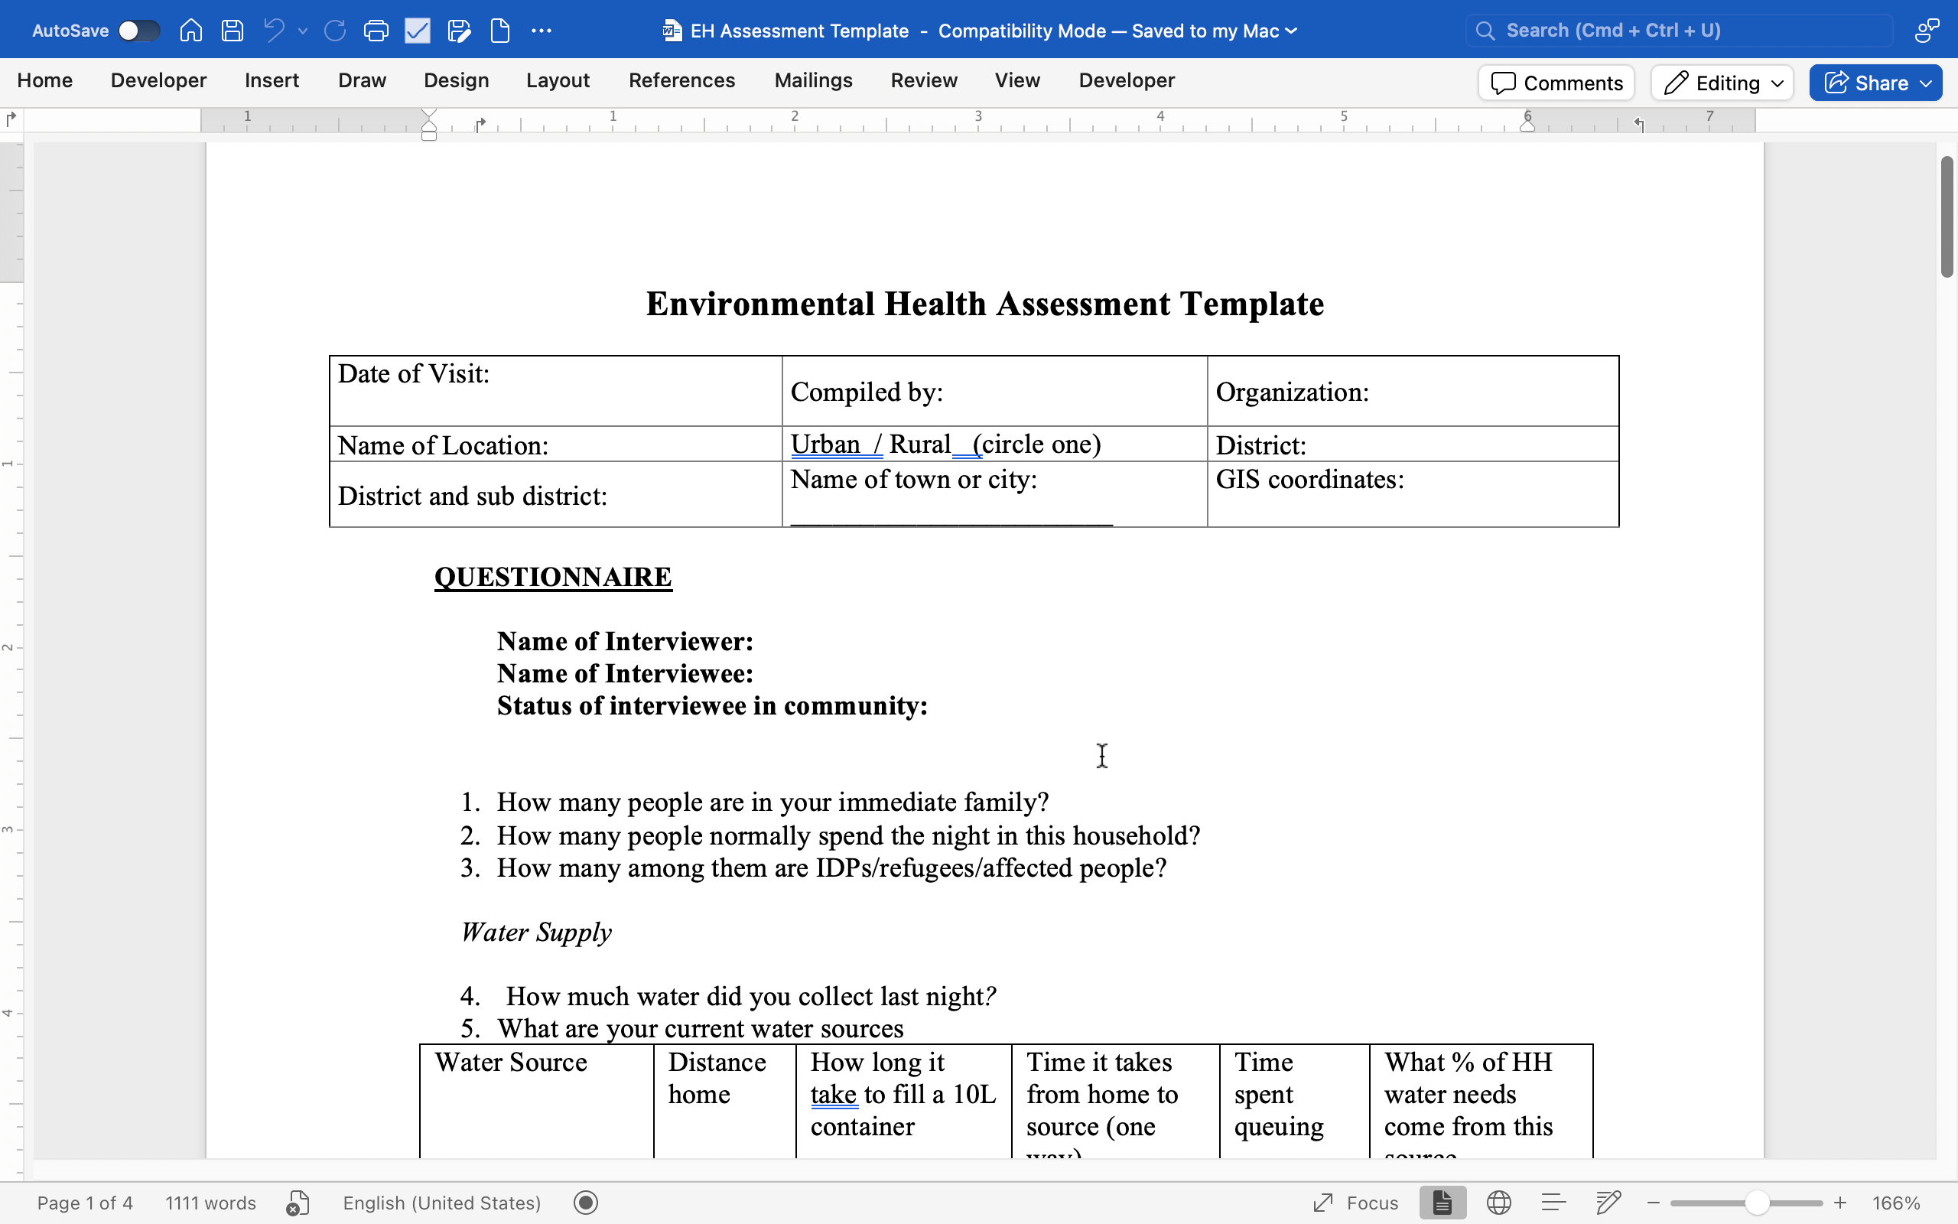The width and height of the screenshot is (1958, 1224).
Task: Switch to Outline view icon
Action: (x=1553, y=1203)
